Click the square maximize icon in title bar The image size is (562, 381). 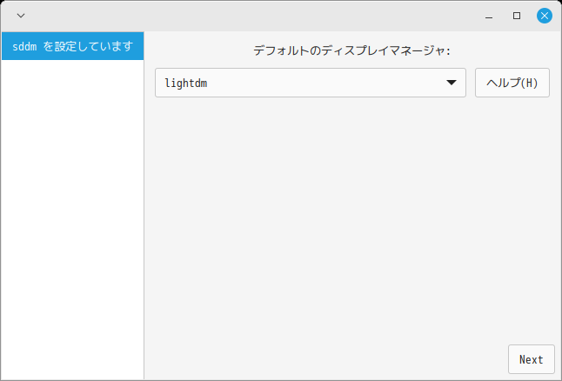[x=517, y=16]
